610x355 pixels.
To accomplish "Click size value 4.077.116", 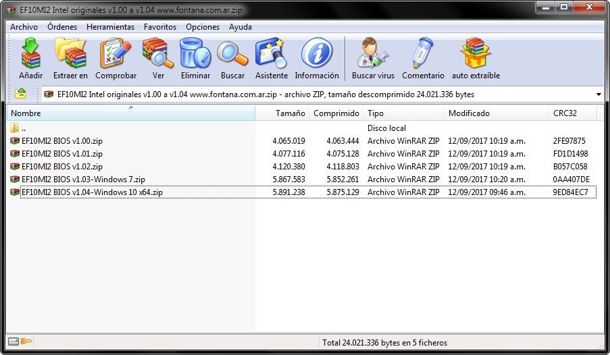I will pos(288,154).
